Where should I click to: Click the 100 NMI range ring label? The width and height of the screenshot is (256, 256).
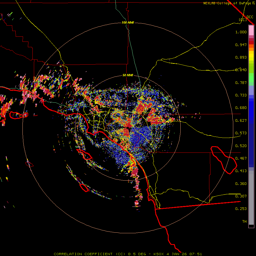coord(128,22)
